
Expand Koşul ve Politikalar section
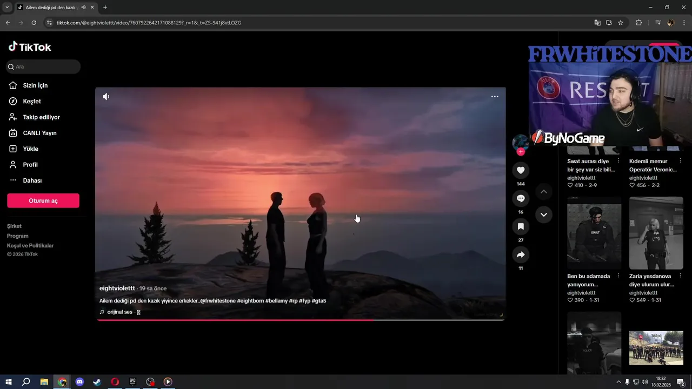[x=30, y=246]
